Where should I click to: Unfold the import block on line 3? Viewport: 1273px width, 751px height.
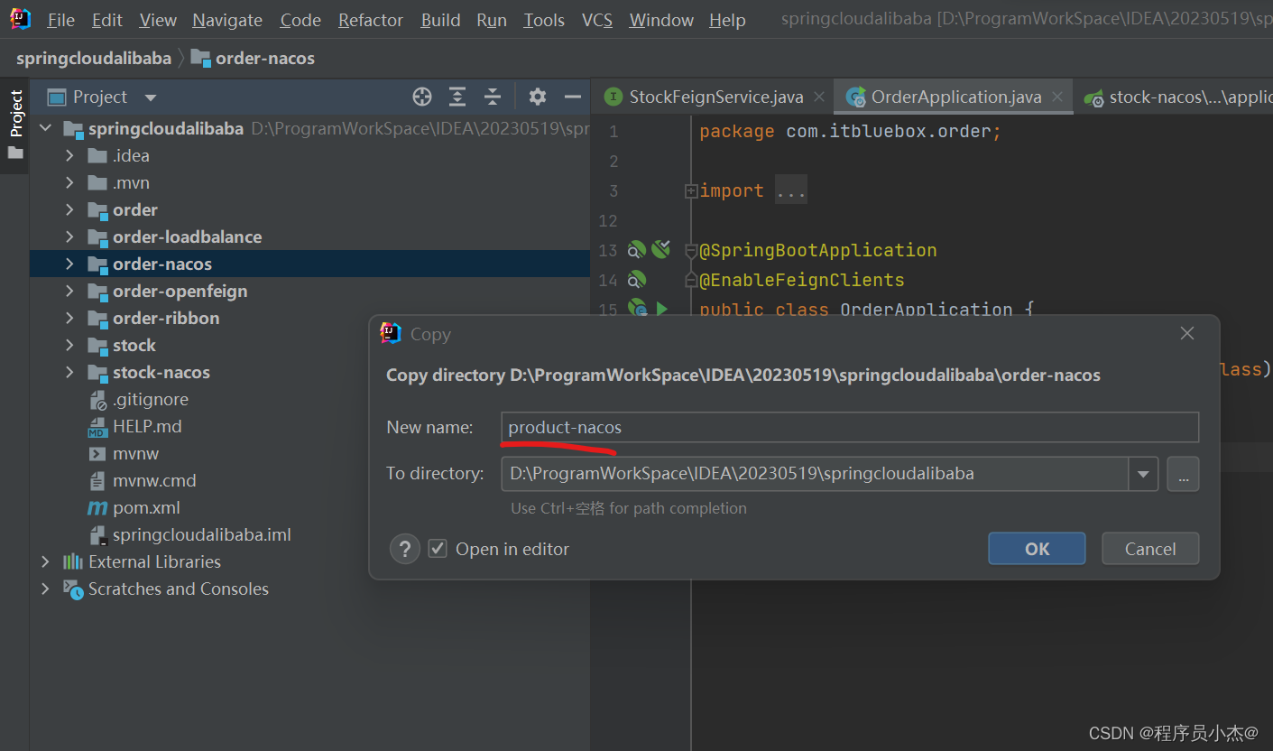[x=691, y=190]
